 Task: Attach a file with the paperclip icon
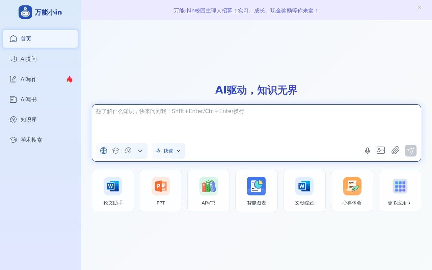395,151
